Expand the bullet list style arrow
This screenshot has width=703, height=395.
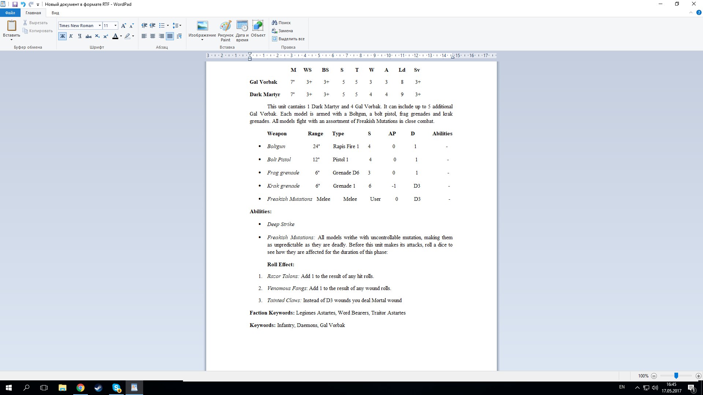pos(168,26)
